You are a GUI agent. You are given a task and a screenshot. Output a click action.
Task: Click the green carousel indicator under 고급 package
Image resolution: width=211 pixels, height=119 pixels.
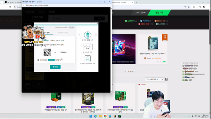pos(164,62)
